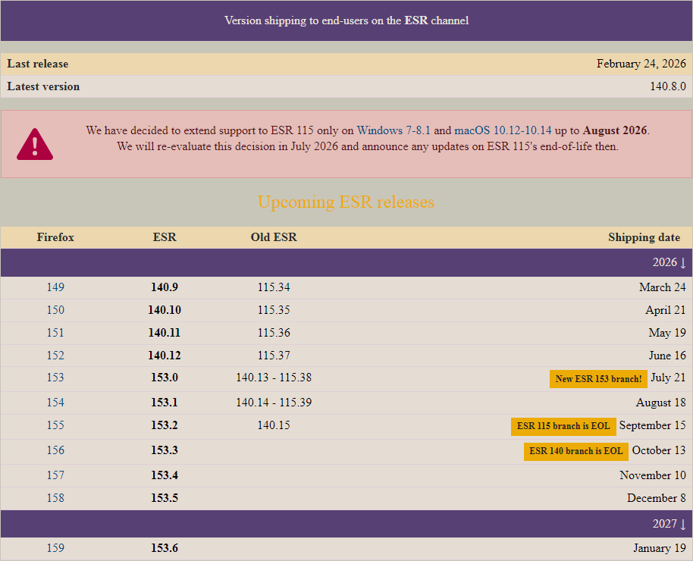The width and height of the screenshot is (693, 561).
Task: Select Old ESR 115.34 cell
Action: coord(274,287)
